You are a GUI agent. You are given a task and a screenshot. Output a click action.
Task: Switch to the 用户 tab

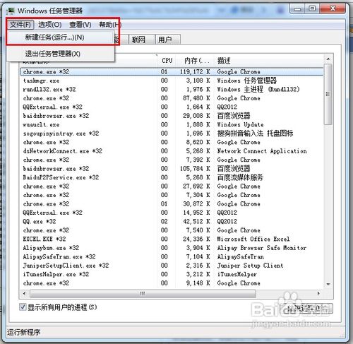coord(167,40)
